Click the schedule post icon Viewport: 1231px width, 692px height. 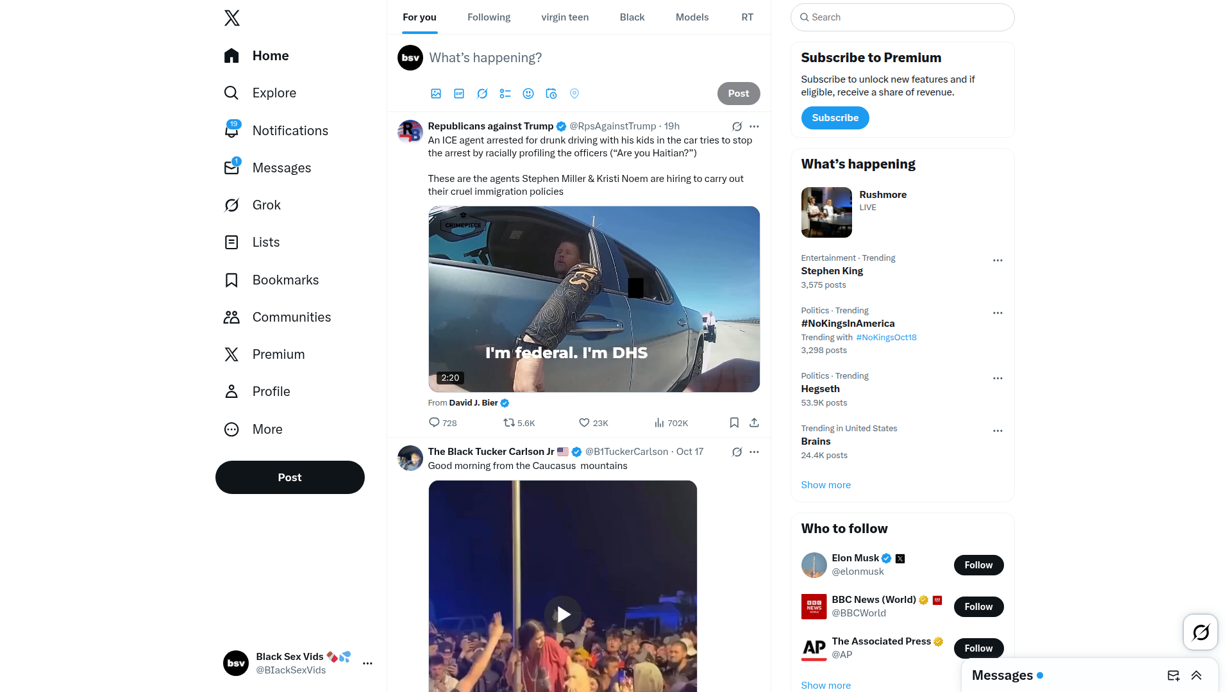pos(551,94)
